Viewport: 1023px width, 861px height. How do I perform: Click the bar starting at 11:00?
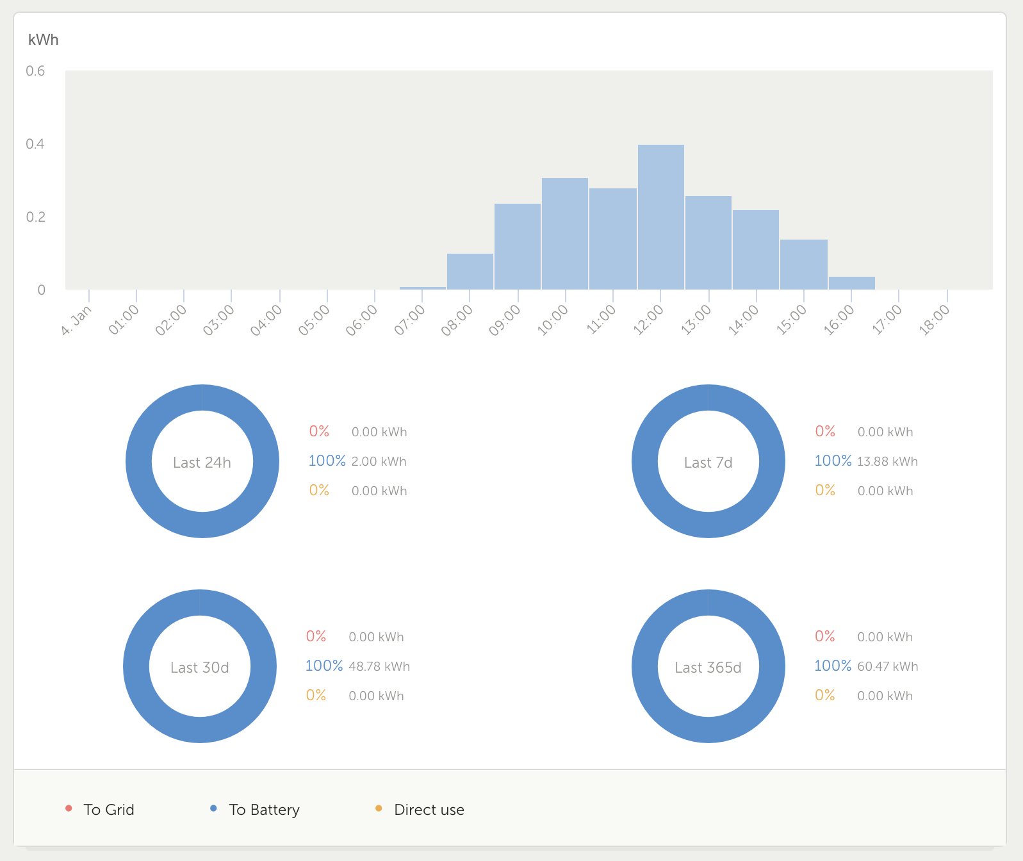613,239
